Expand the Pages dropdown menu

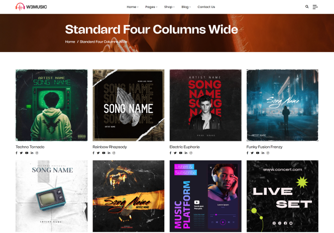(x=151, y=7)
